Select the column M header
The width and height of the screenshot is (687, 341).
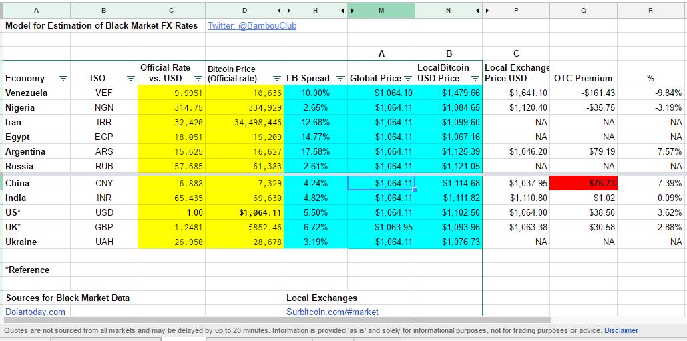pyautogui.click(x=381, y=11)
